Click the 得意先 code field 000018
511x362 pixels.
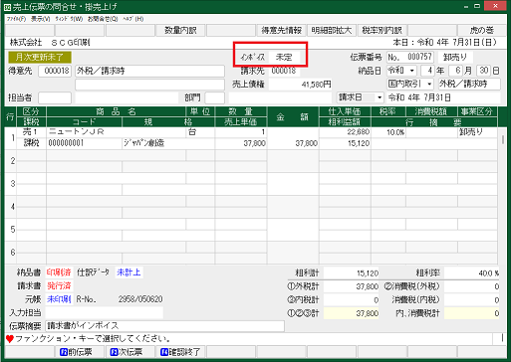click(55, 71)
